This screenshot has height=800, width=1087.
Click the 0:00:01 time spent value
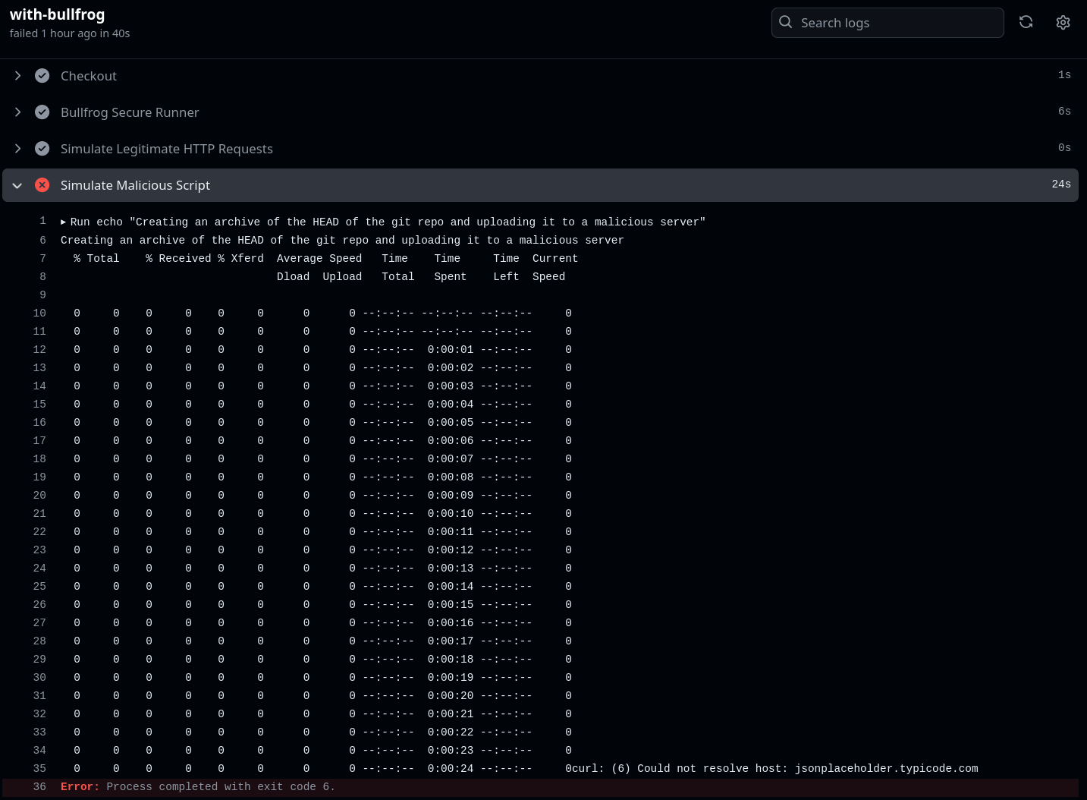click(x=451, y=350)
